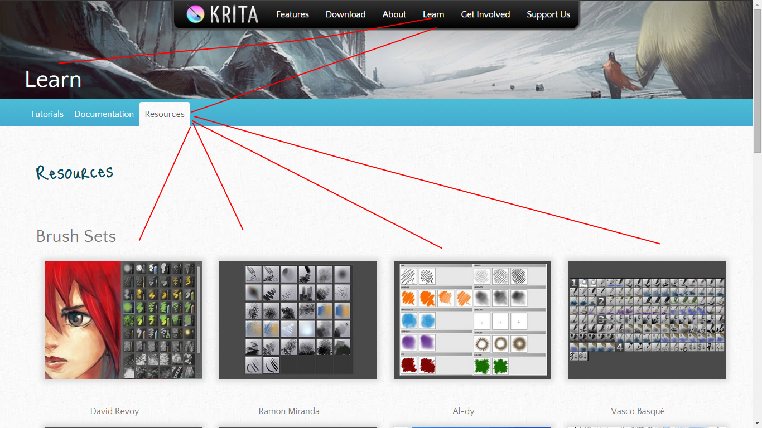762x428 pixels.
Task: Select the Resources tab
Action: pyautogui.click(x=165, y=114)
